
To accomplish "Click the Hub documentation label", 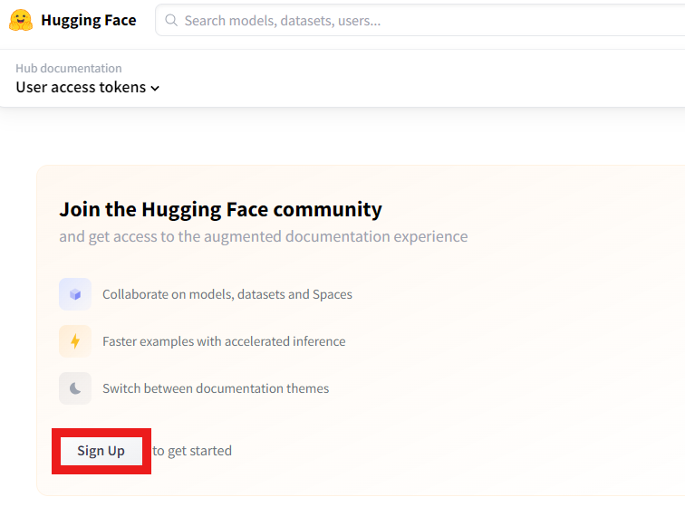I will [x=69, y=68].
